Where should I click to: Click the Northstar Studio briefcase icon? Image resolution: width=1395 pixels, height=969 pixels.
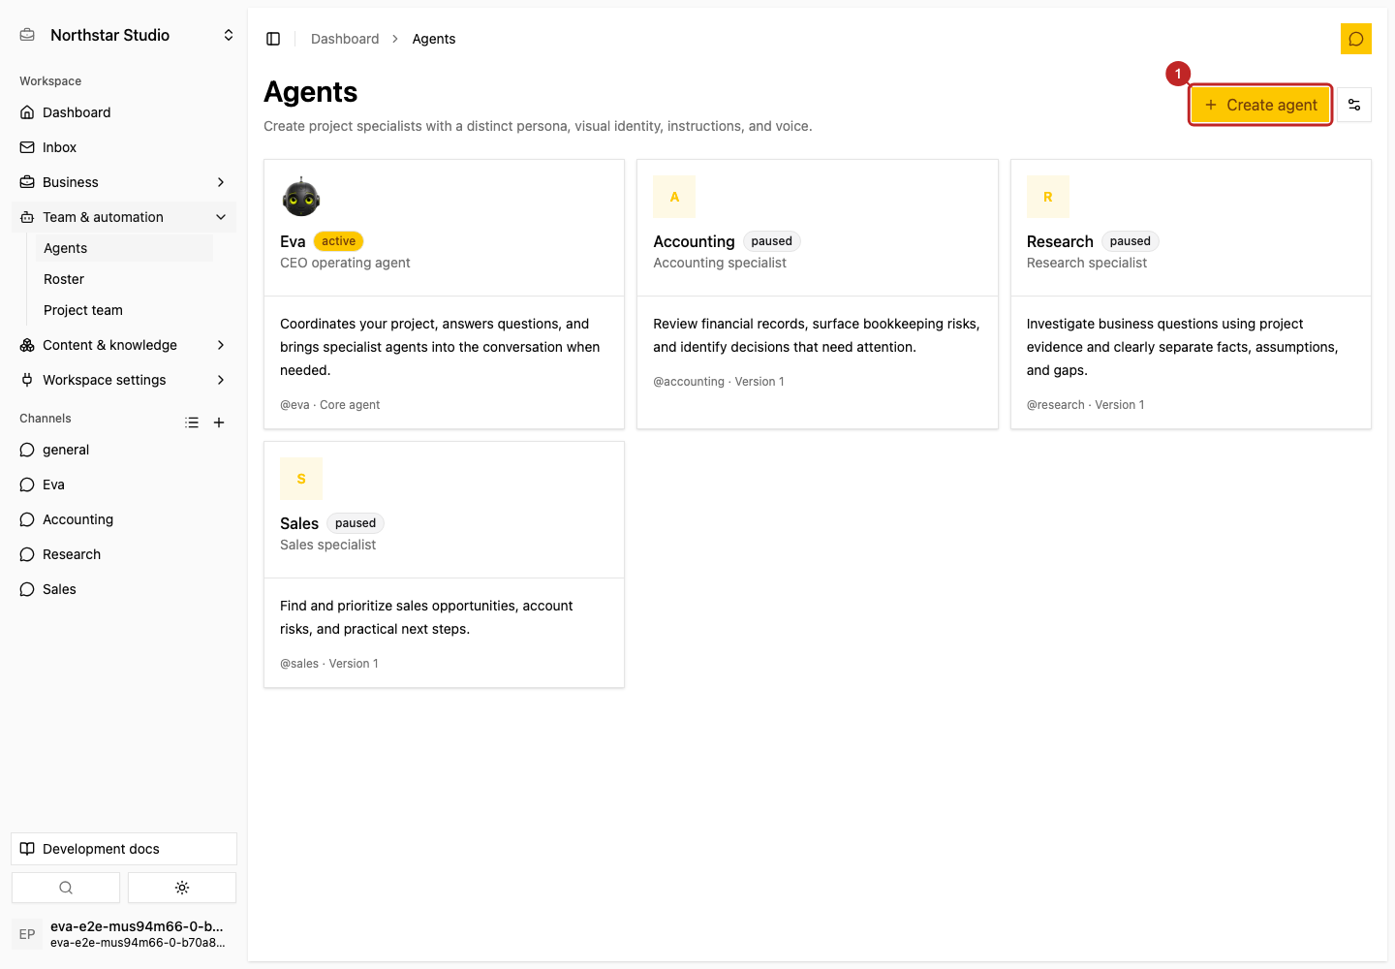pos(27,35)
